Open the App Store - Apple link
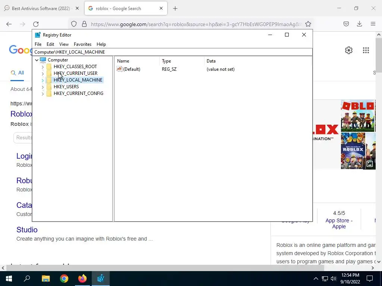The width and height of the screenshot is (382, 286). pos(339,223)
